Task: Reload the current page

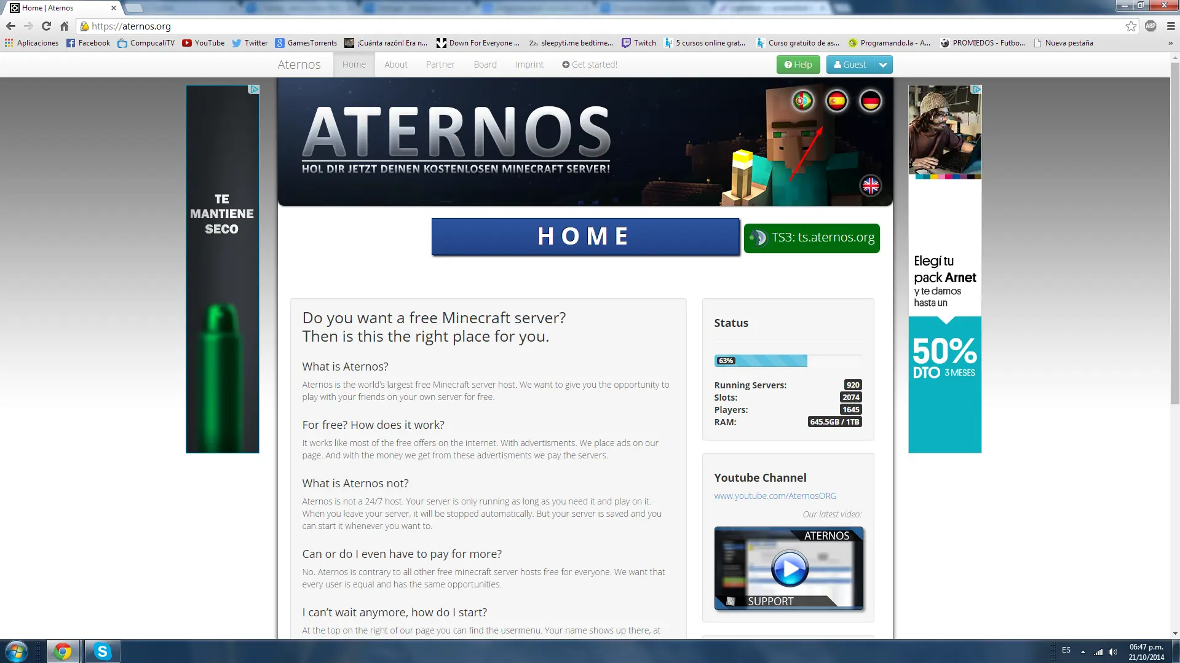Action: click(x=46, y=26)
